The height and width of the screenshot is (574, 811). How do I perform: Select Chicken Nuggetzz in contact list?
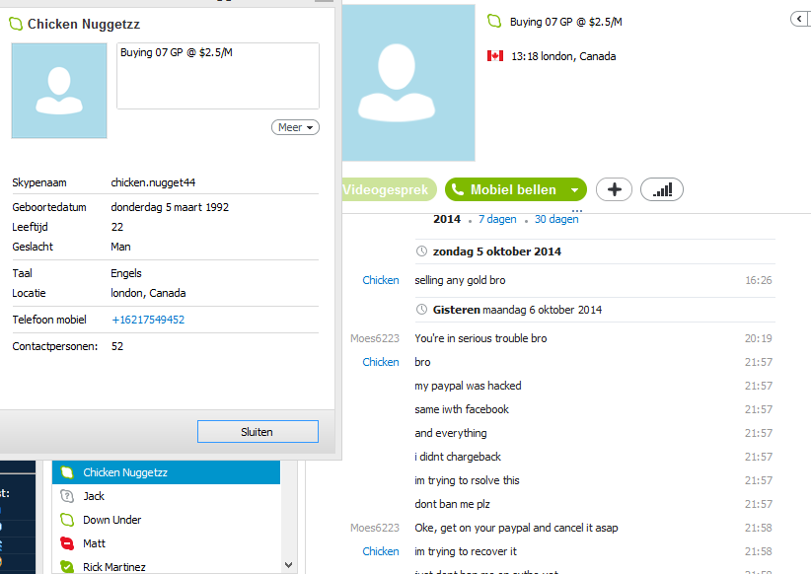166,472
